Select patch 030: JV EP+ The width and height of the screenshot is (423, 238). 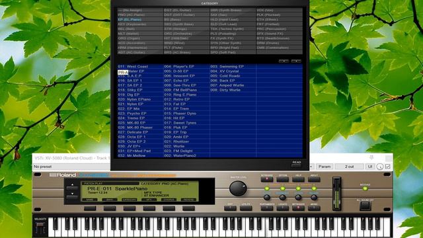point(140,146)
